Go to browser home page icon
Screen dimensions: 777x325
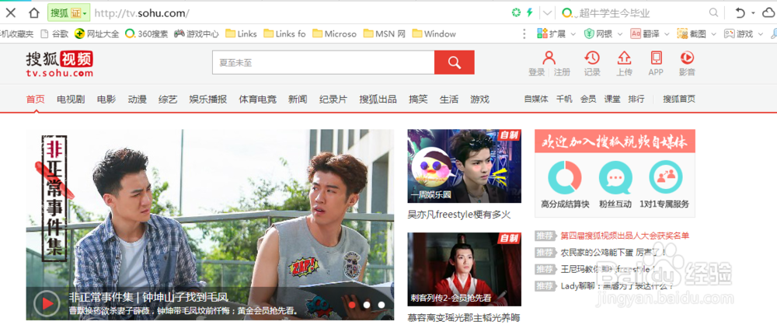[x=33, y=13]
